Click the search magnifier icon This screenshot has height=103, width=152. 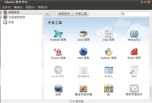point(123,14)
